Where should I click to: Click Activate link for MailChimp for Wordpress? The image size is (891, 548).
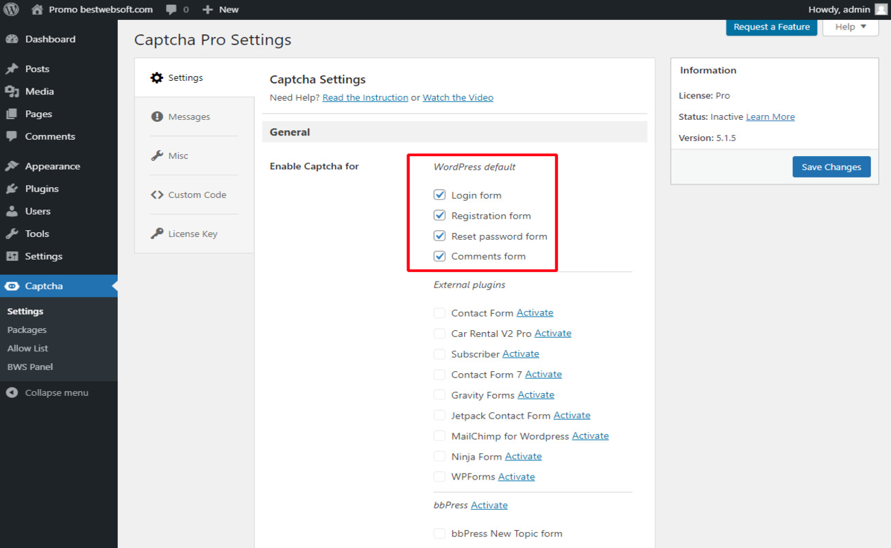[590, 436]
